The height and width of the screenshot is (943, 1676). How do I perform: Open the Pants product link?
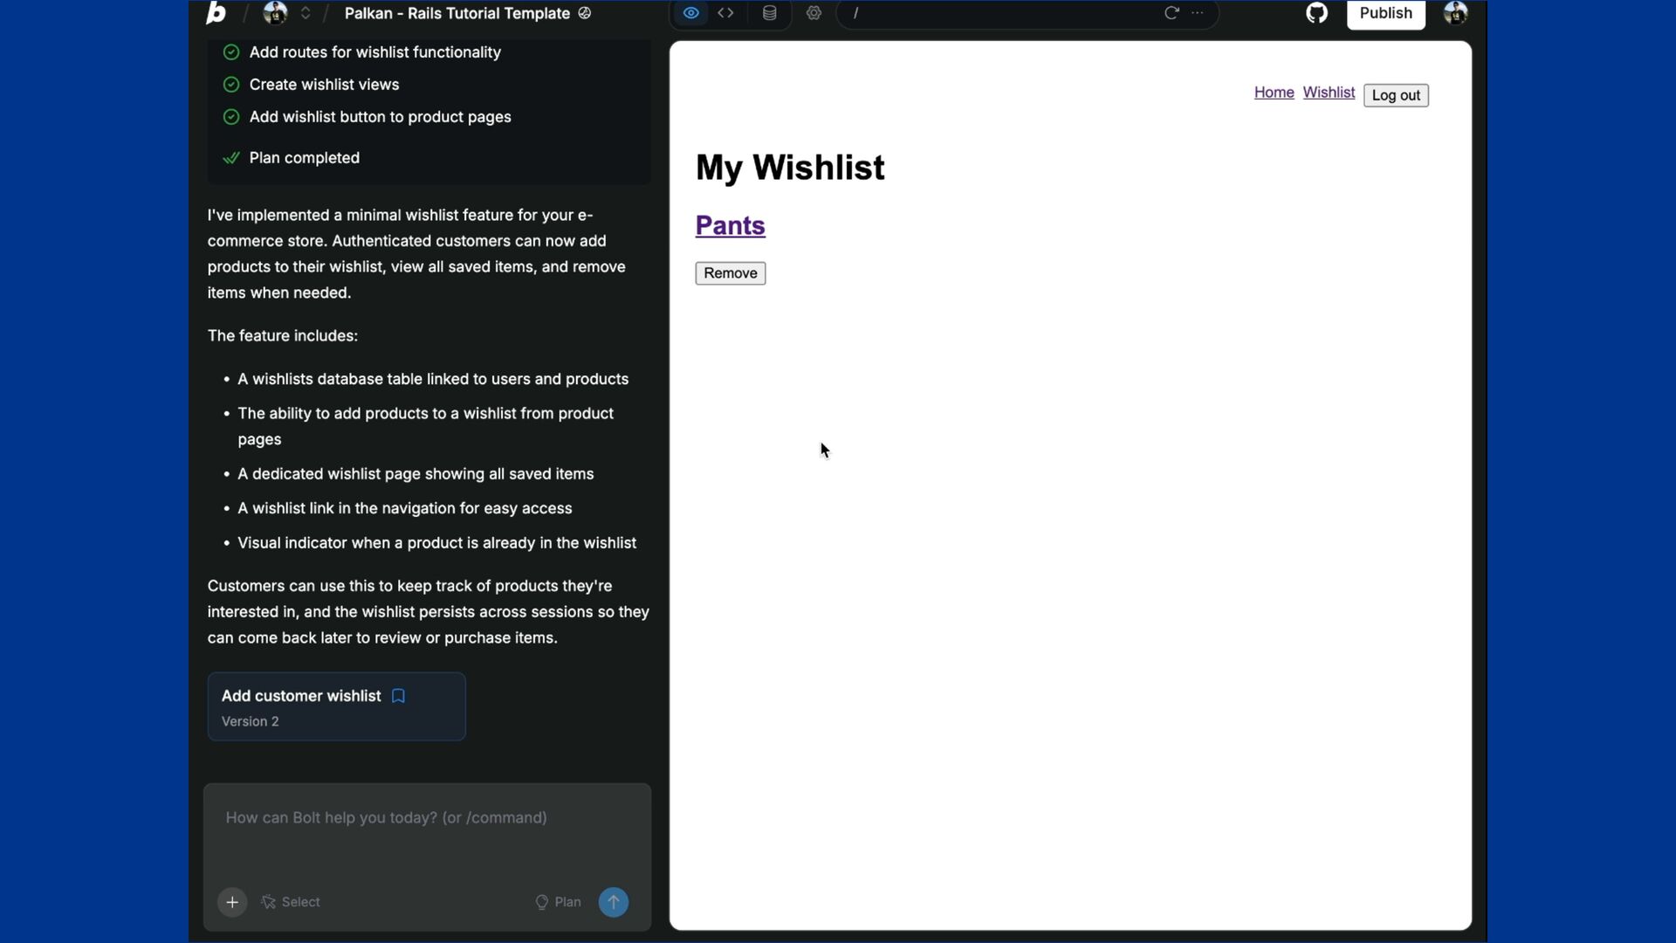[730, 225]
